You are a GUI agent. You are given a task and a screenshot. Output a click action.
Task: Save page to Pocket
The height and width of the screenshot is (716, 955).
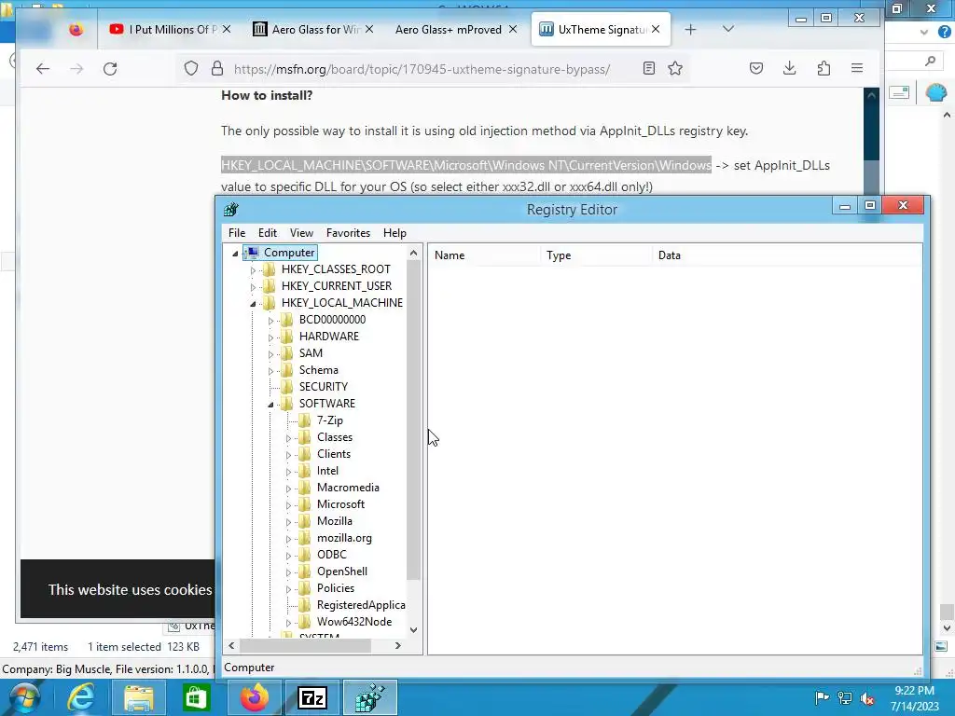pos(755,68)
